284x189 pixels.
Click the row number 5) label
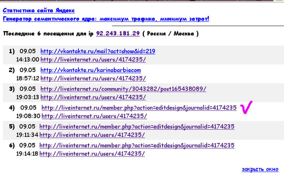point(12,127)
